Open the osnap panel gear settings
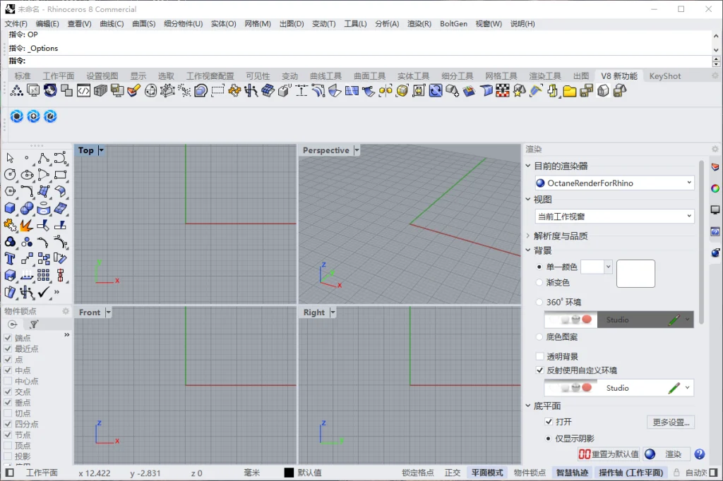This screenshot has height=481, width=723. point(66,311)
